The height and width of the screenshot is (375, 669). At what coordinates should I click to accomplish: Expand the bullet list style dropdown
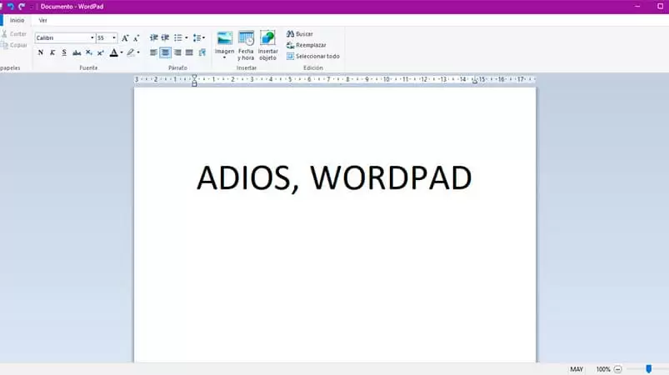187,38
